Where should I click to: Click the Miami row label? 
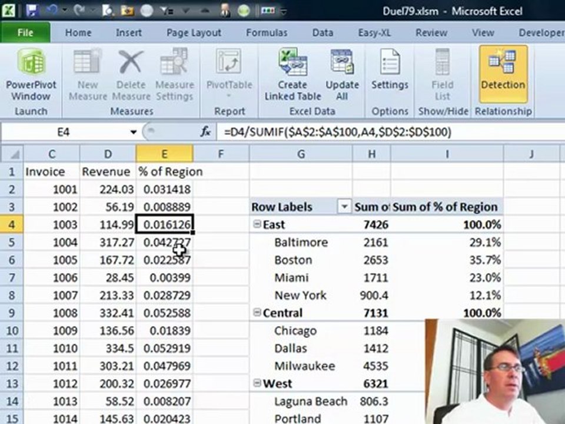291,277
